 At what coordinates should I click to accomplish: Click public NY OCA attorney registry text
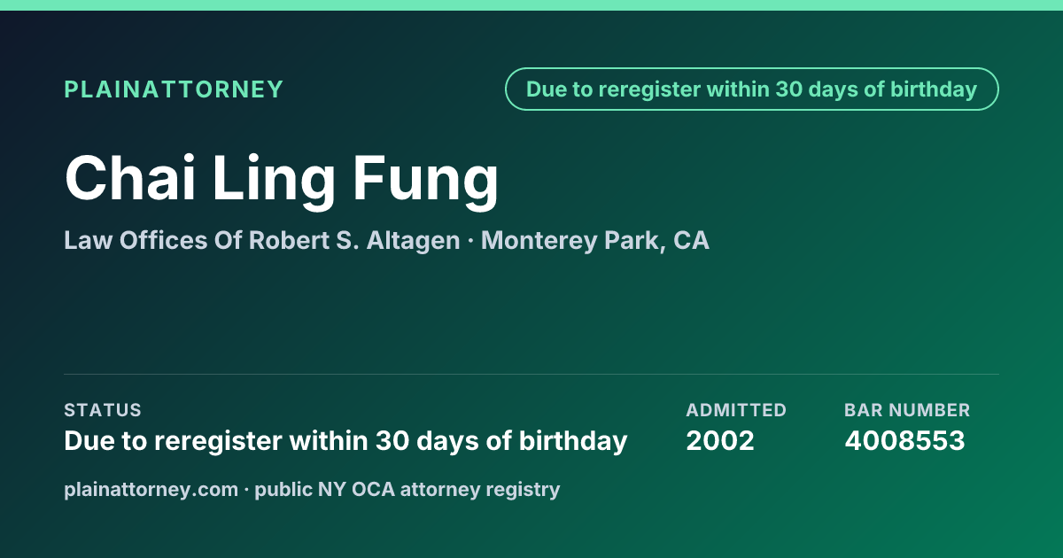click(x=407, y=490)
